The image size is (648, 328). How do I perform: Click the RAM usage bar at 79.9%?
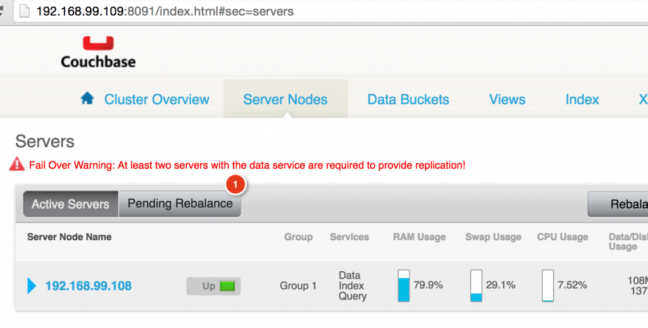404,286
